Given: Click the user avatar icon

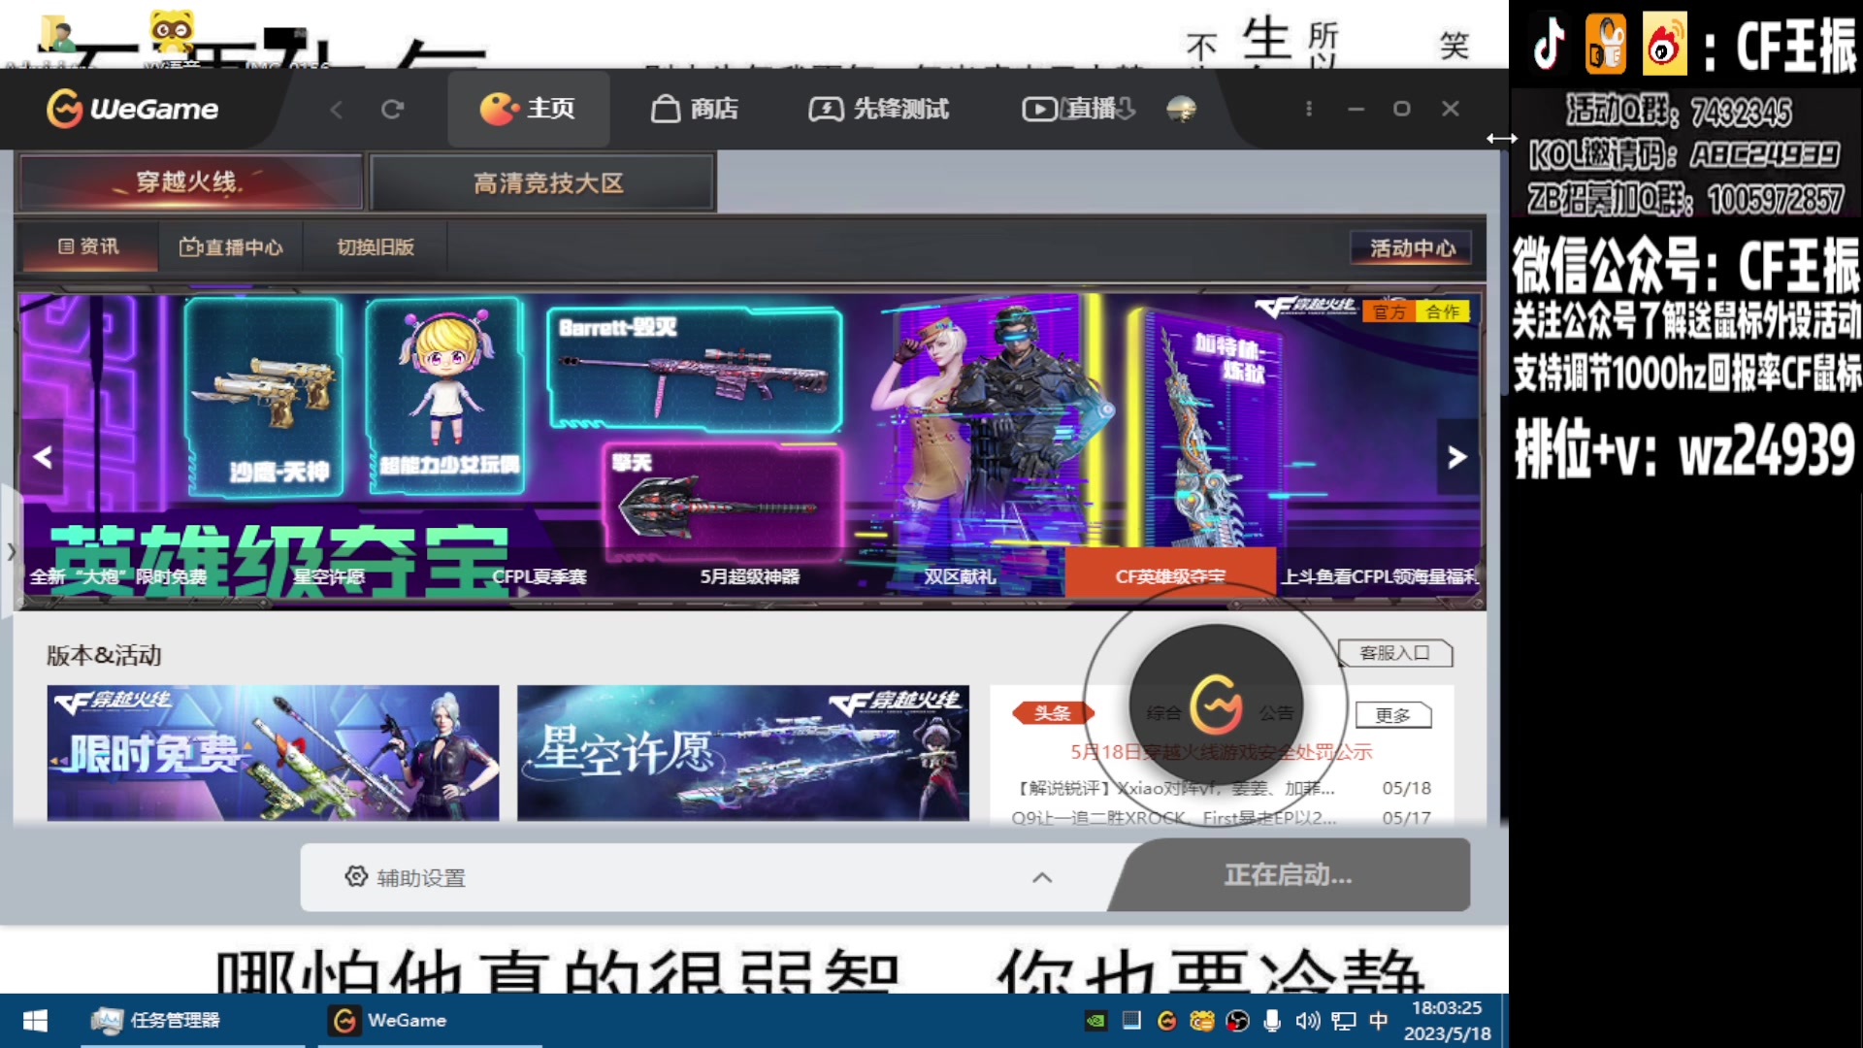Looking at the screenshot, I should coord(1181,109).
